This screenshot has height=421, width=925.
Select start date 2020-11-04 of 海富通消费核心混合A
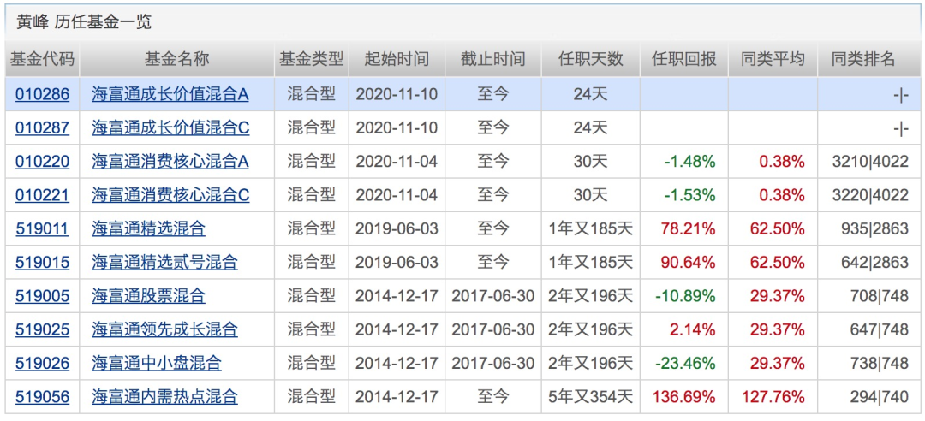tap(397, 162)
